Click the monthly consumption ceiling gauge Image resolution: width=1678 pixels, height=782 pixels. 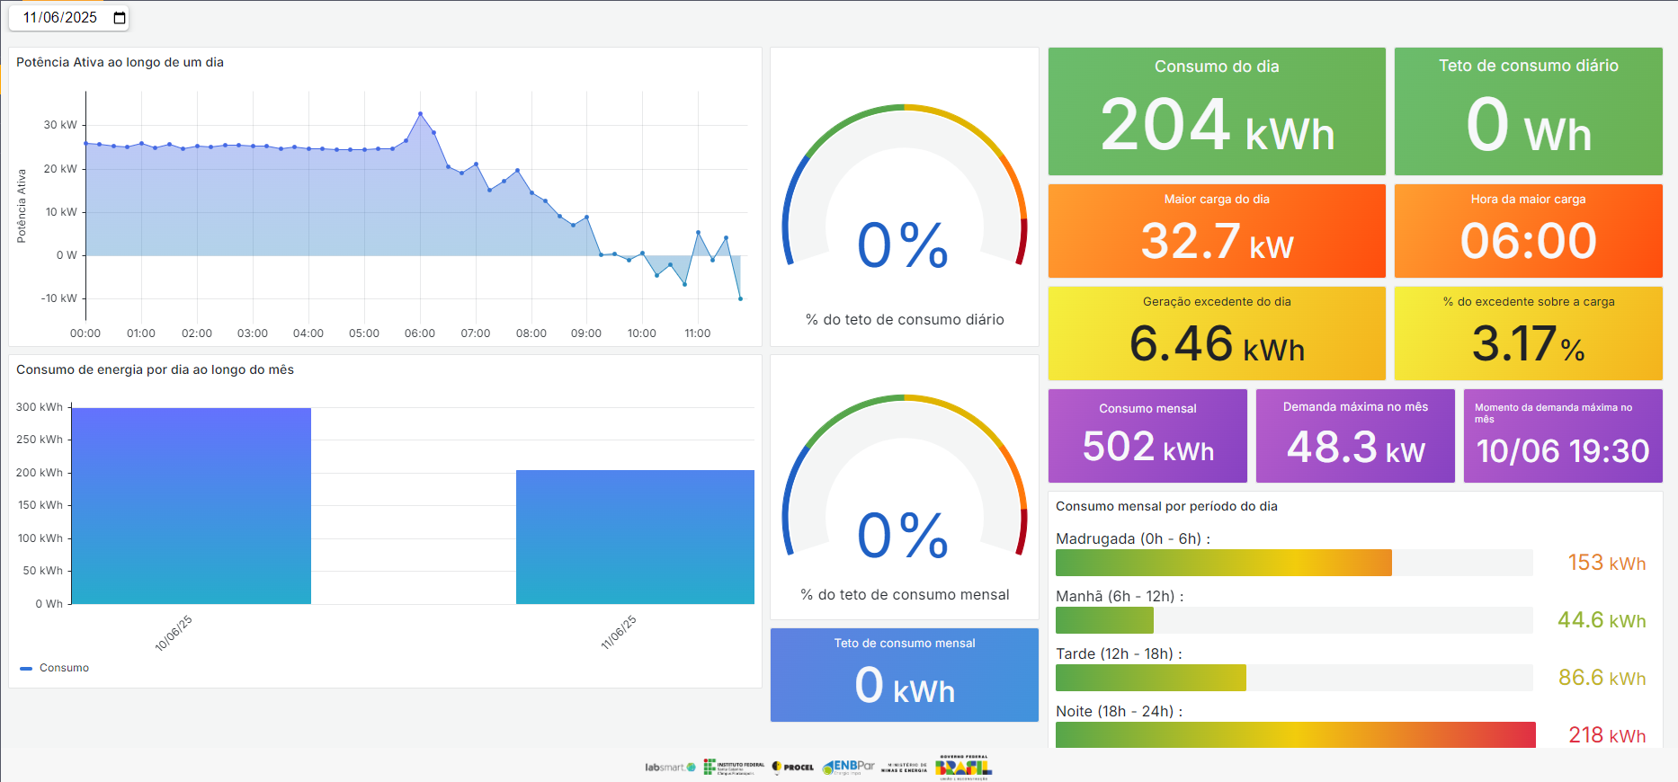[905, 485]
